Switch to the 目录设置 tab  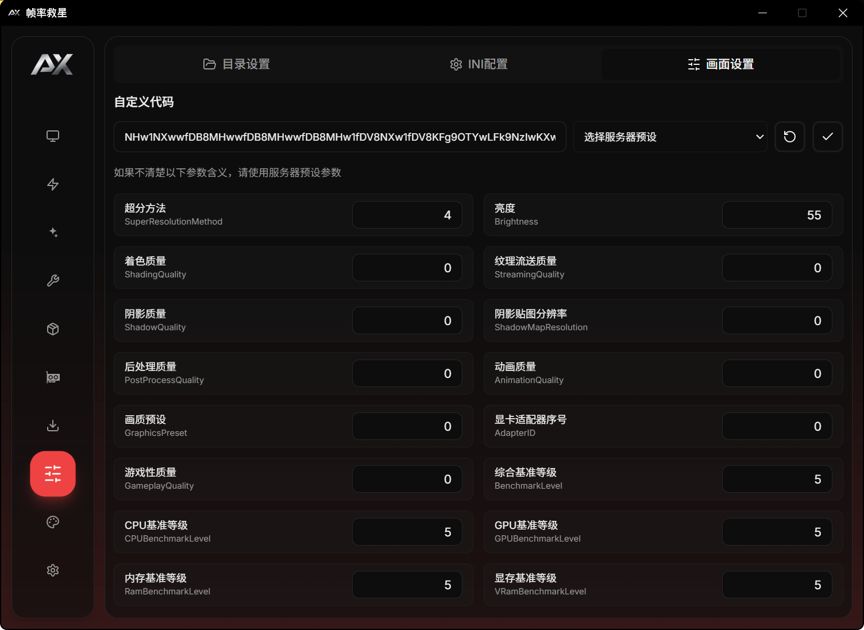coord(237,64)
